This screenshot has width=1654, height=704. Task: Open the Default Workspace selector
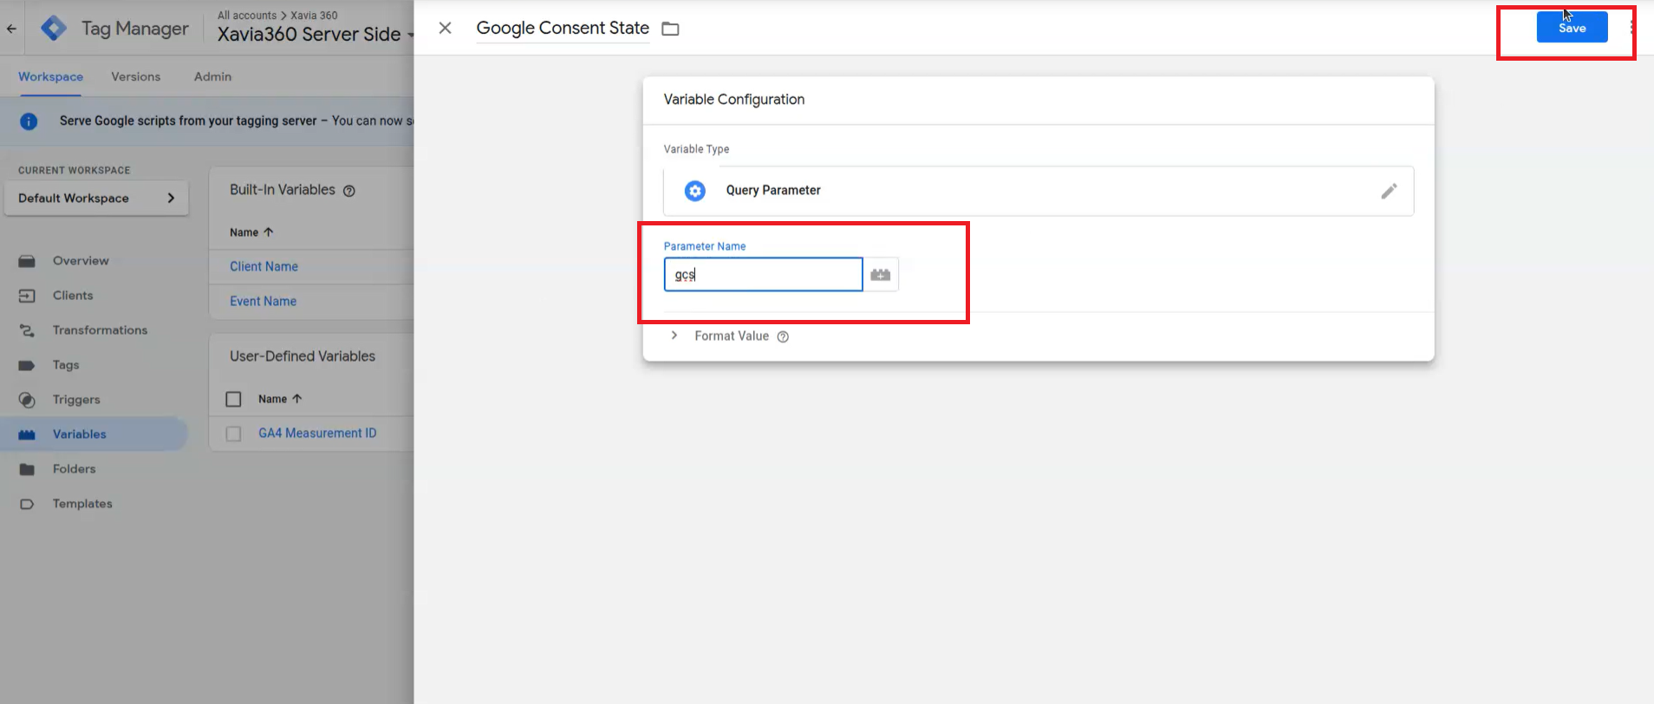point(96,199)
